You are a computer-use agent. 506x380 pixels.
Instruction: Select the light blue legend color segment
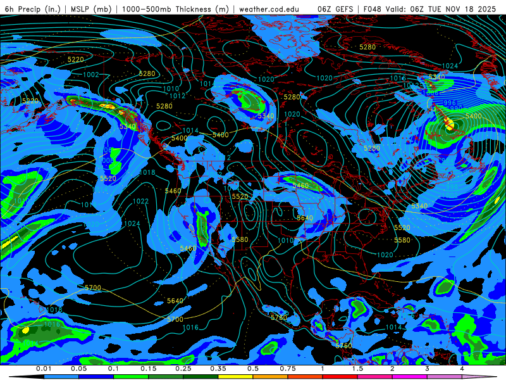[x=61, y=377]
